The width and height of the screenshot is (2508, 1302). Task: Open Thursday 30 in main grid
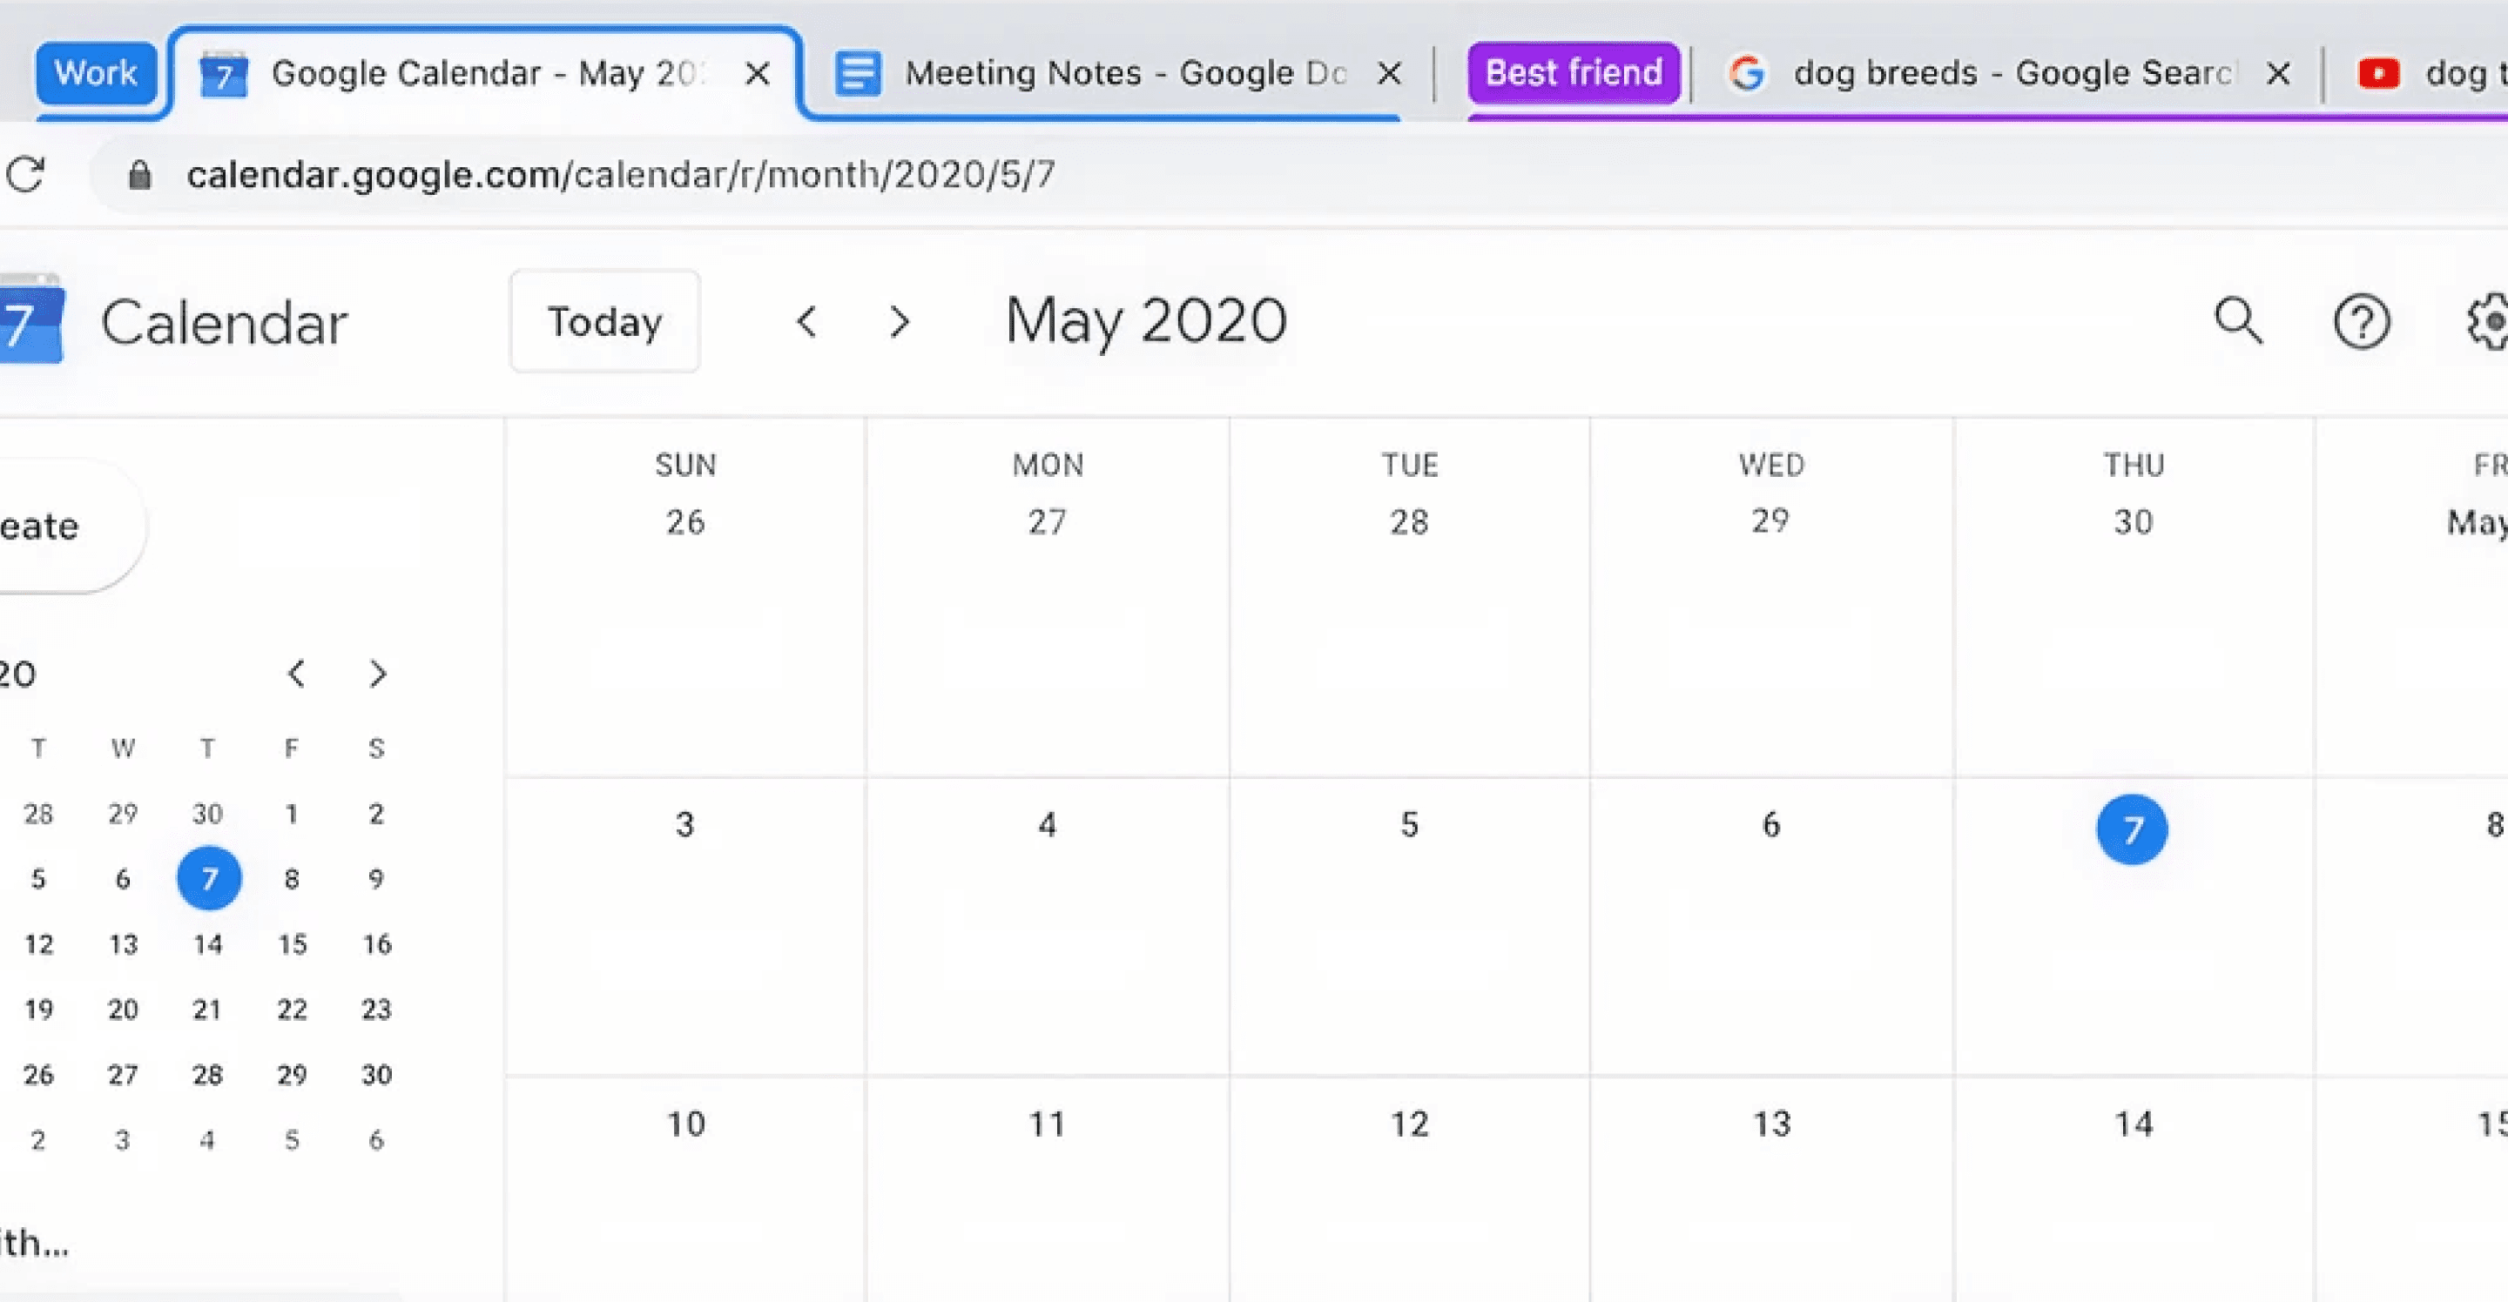[2132, 522]
